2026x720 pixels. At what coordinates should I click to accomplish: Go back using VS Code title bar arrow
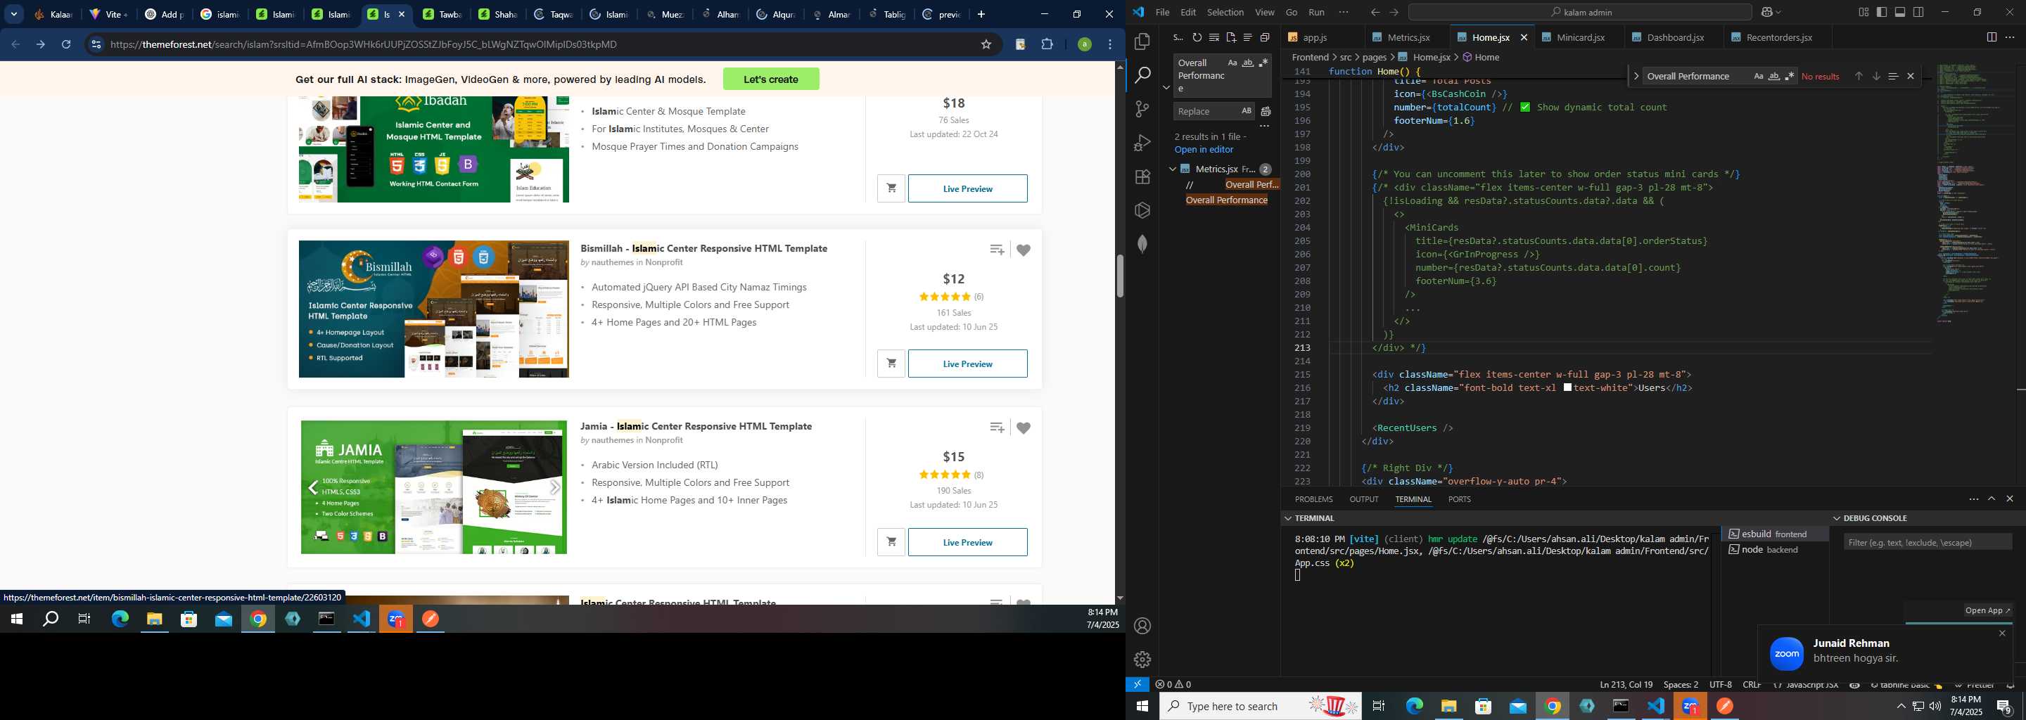(x=1374, y=13)
